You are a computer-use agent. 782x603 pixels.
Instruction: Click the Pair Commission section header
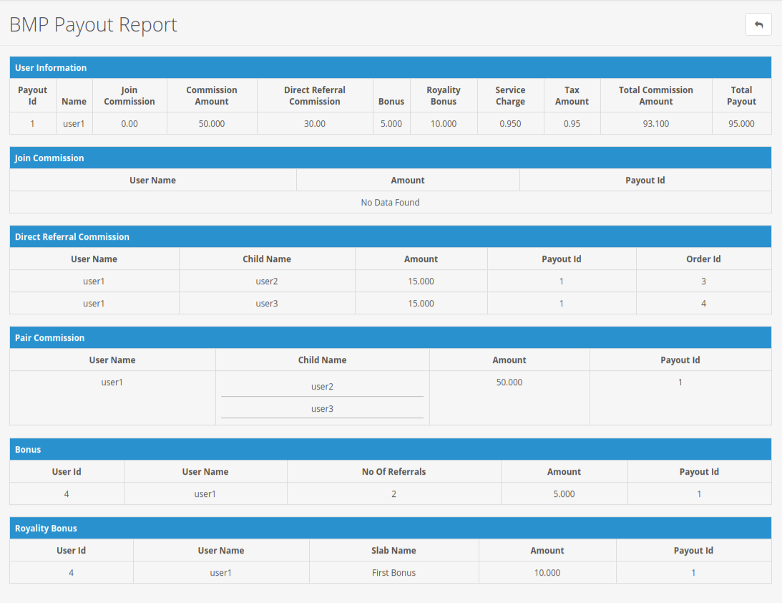pos(49,338)
